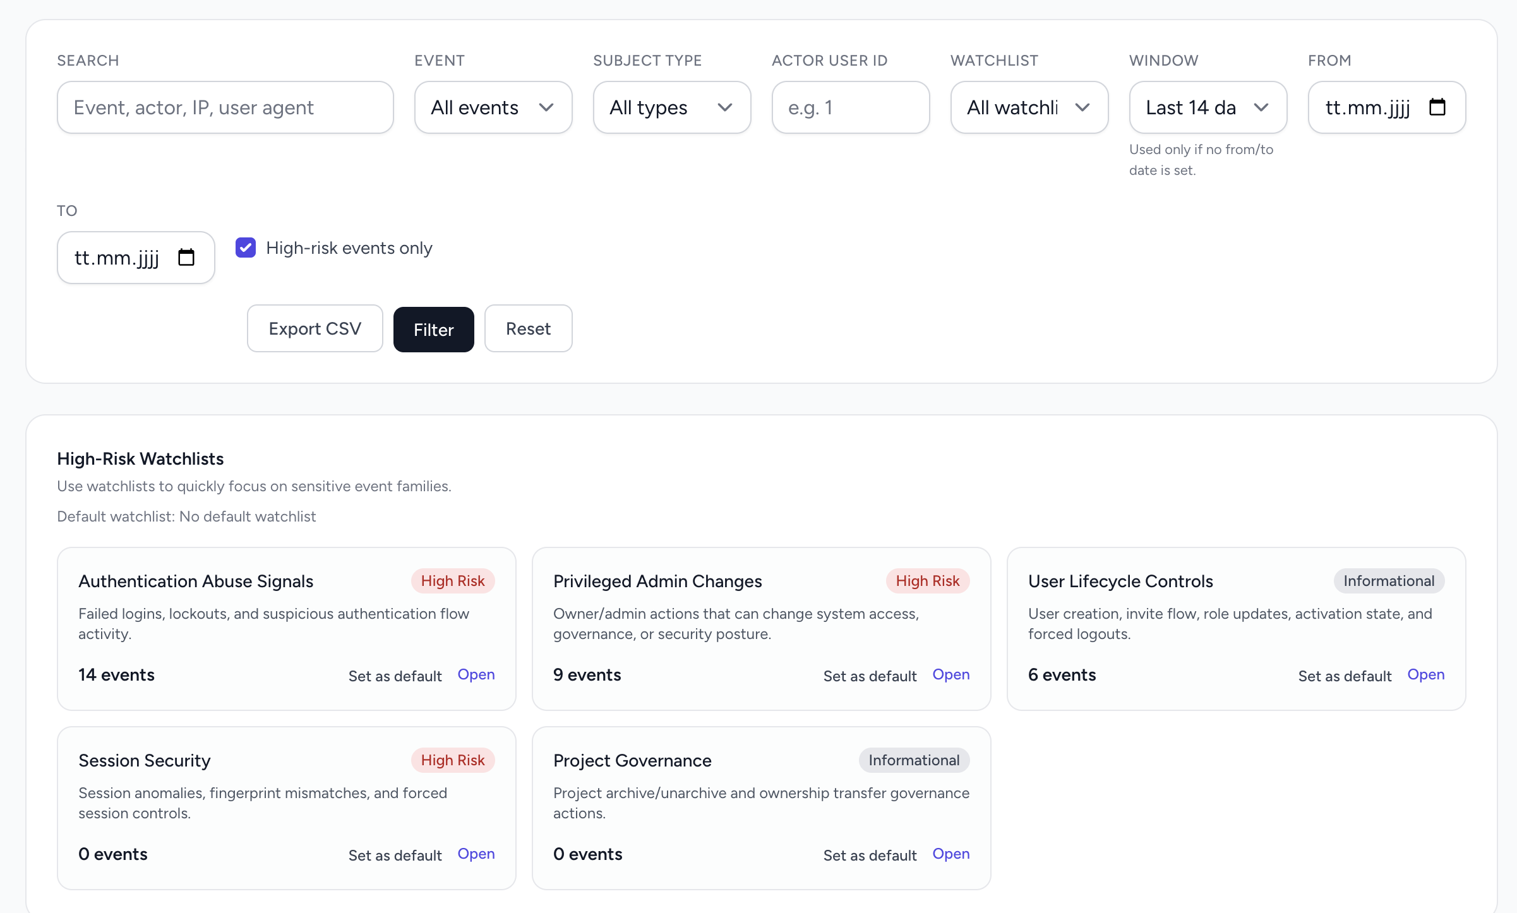Set Privileged Admin Changes as default
Screen dimensions: 1517x913
tap(870, 676)
